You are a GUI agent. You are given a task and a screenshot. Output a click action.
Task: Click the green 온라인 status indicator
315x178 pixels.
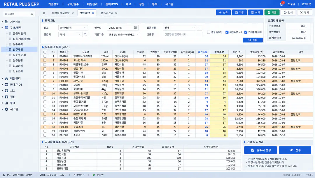coord(94,175)
